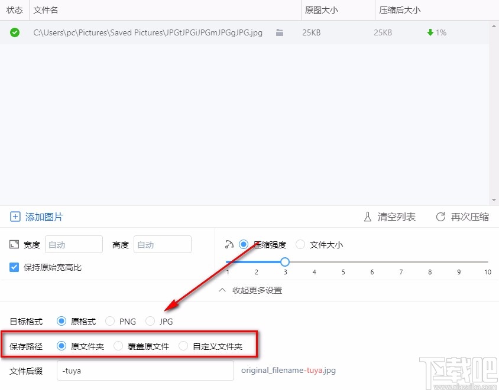
Task: Visit the www.xiazaiba.com link
Action: click(463, 385)
